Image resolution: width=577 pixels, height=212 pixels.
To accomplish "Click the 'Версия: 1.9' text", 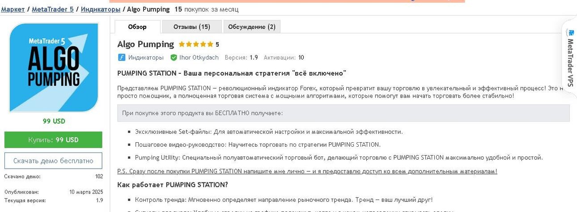I will [x=241, y=58].
